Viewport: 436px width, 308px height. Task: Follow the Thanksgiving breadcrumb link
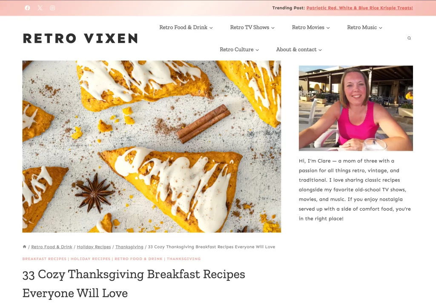tap(129, 247)
